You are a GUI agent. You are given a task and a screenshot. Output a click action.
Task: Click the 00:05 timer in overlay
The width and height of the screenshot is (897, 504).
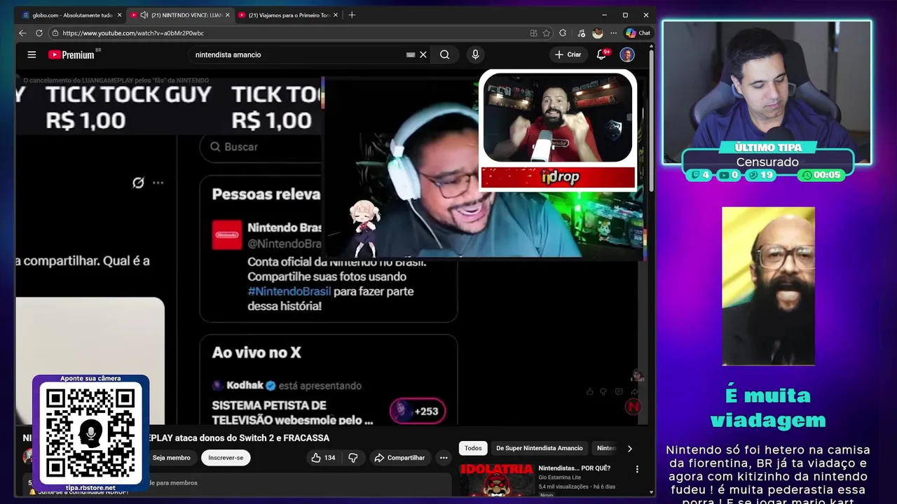(x=821, y=175)
